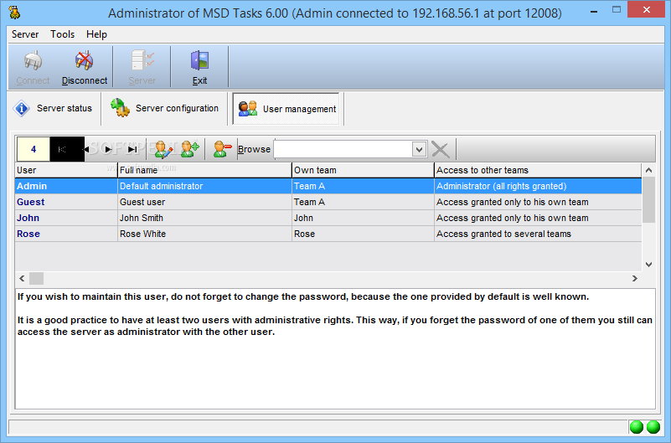
Task: Click Access granted to several teams cell
Action: pyautogui.click(x=538, y=234)
